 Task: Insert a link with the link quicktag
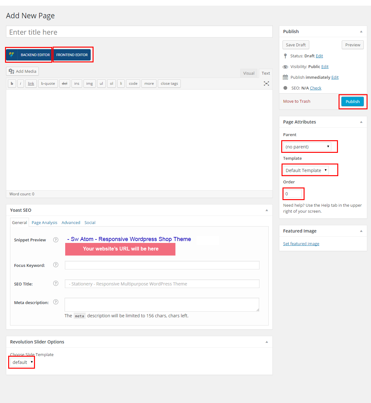pos(31,83)
